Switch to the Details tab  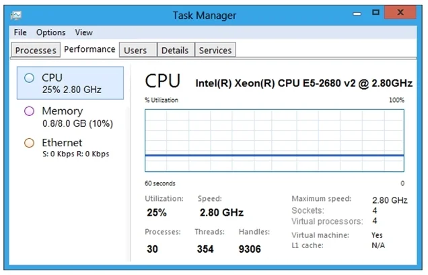[176, 50]
